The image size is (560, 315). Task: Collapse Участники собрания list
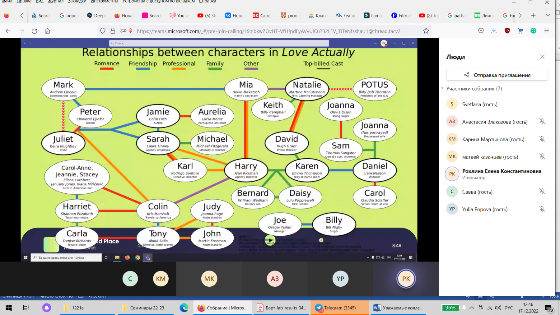[442, 89]
